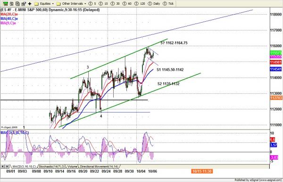Open the Equities folder dropdown
283x182 pixels.
click(x=44, y=4)
